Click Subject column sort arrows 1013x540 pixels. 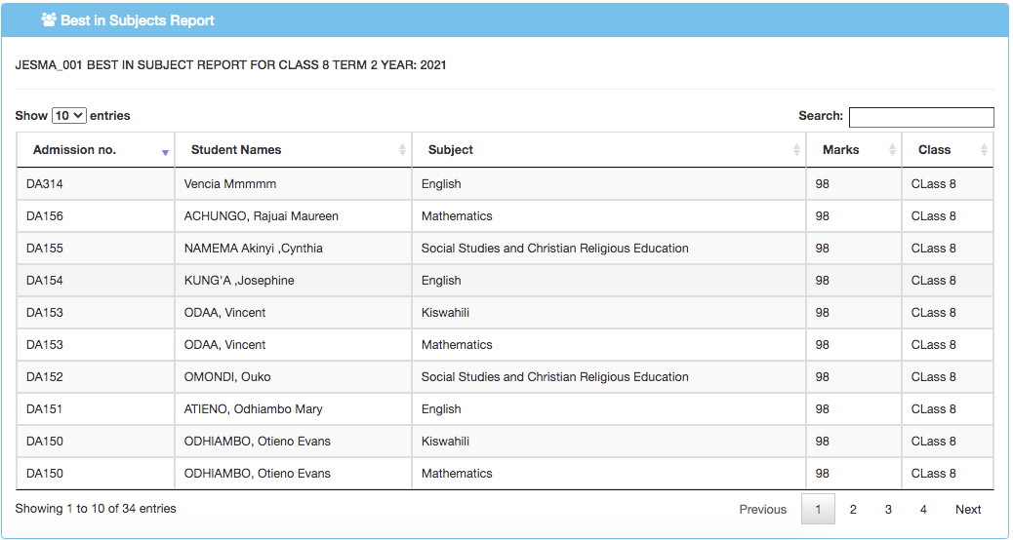[x=796, y=150]
